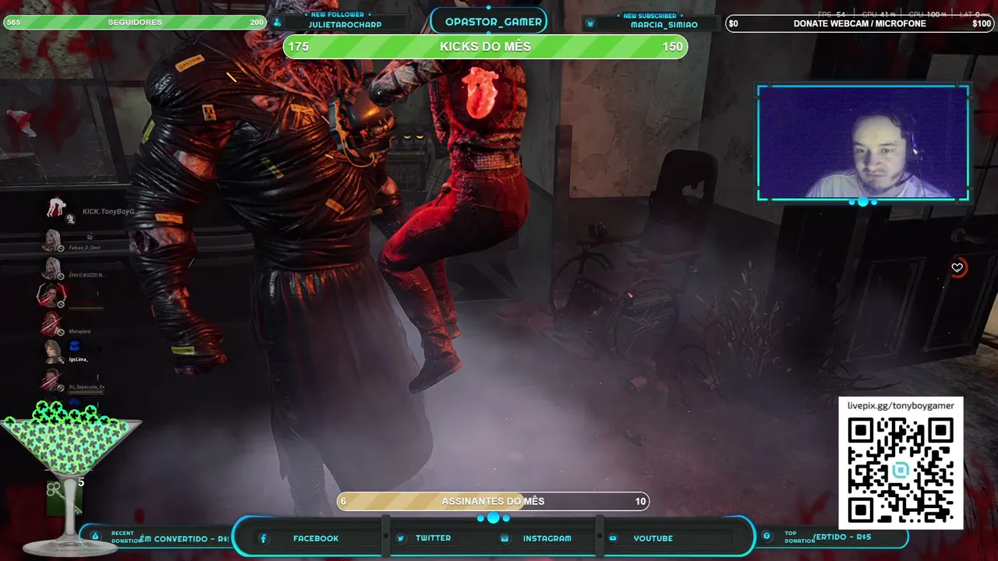
Task: Click the new follower person icon
Action: point(278,23)
